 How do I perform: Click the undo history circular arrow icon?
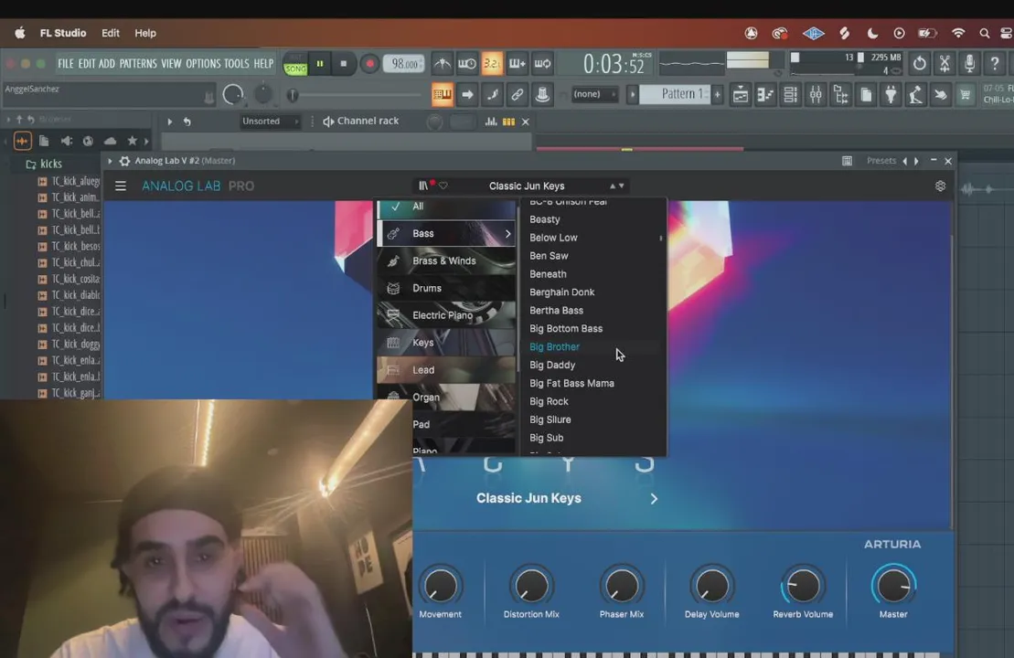[x=920, y=63]
